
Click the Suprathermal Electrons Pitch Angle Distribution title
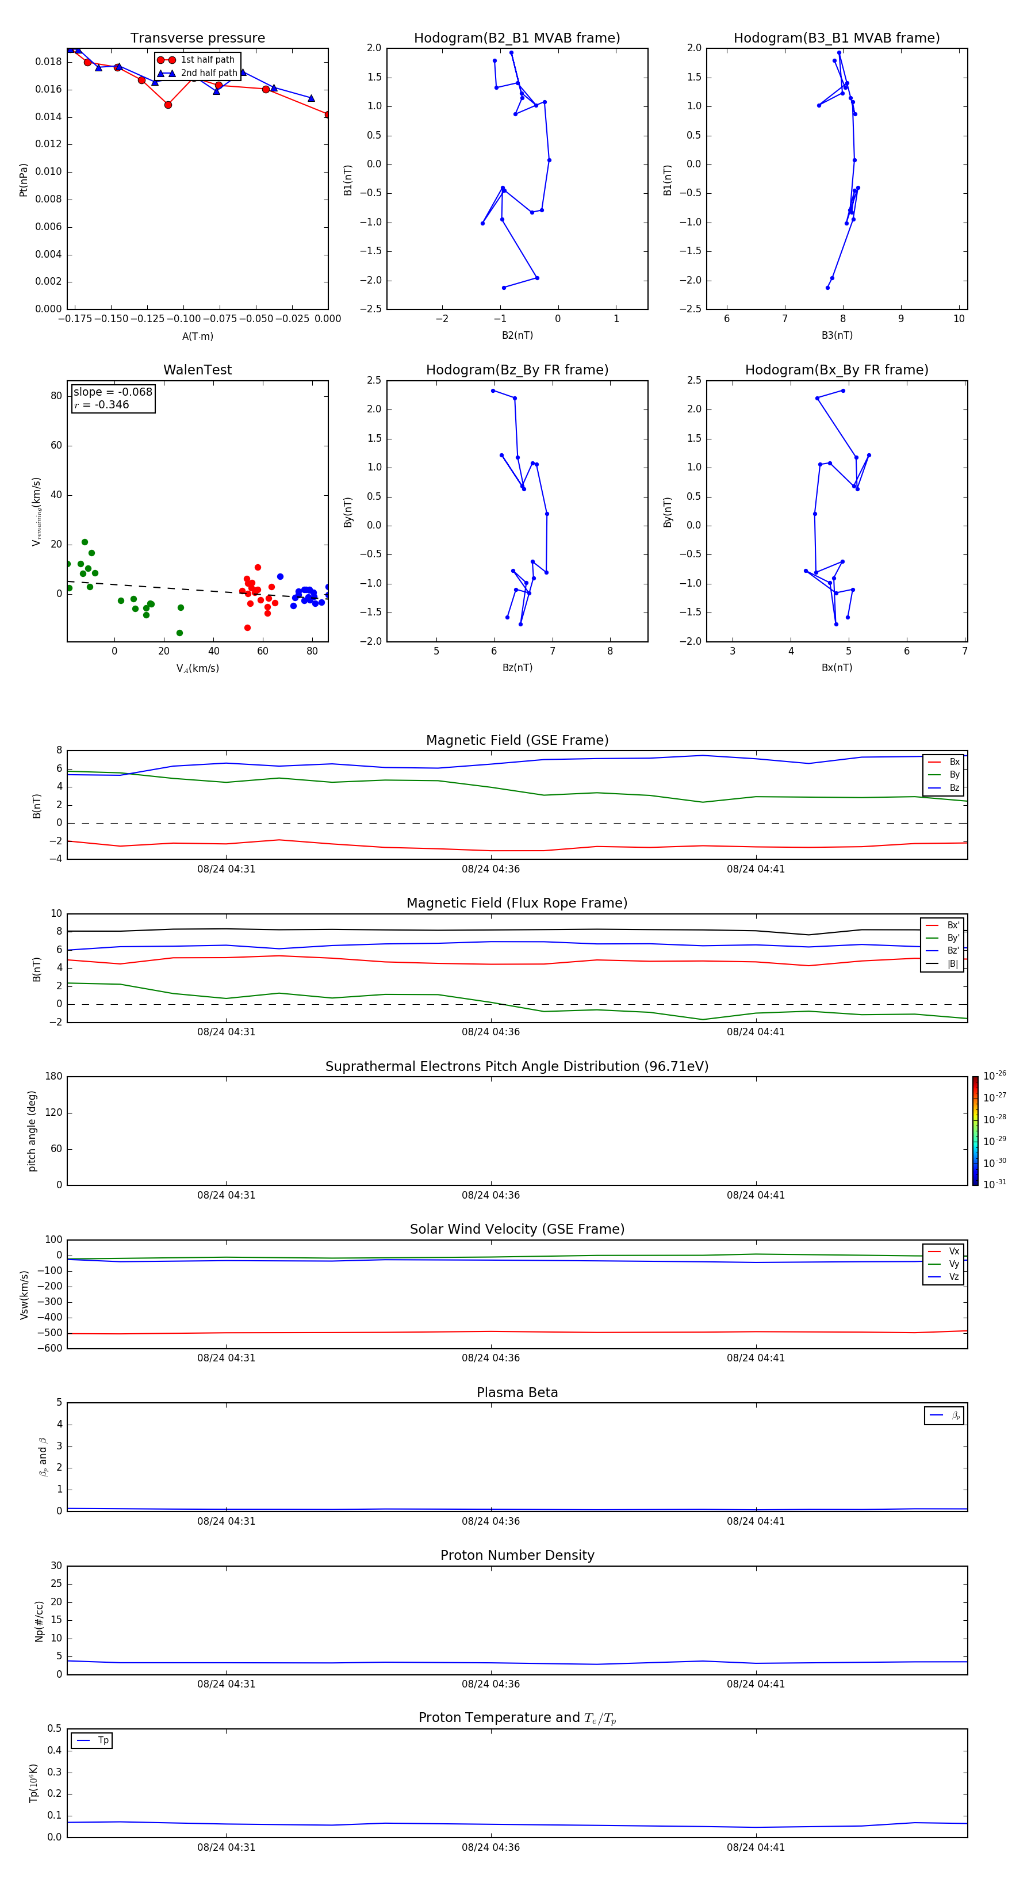pos(517,1067)
